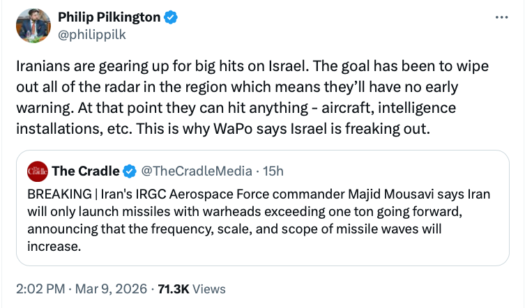Open The Cradle account name

(86, 171)
